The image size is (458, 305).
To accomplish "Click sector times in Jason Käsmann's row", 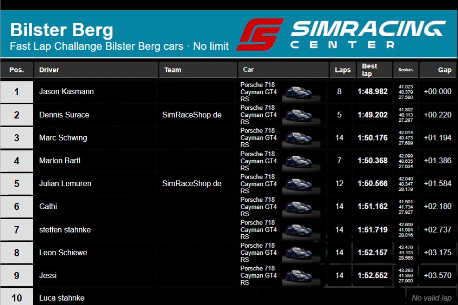I will pyautogui.click(x=406, y=92).
